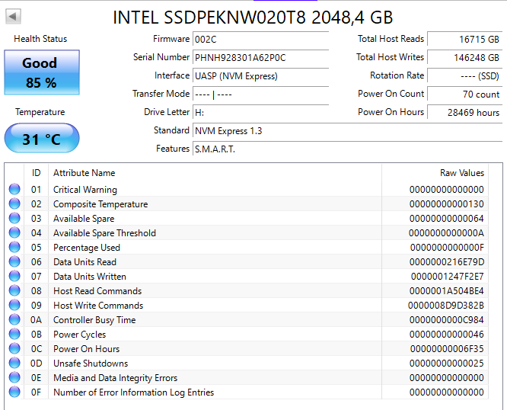Click the blue orb beside Composite Temperature
The width and height of the screenshot is (507, 410).
click(x=14, y=204)
